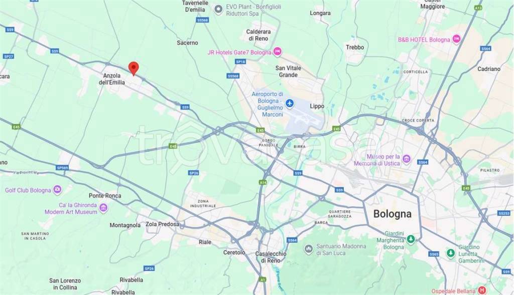This screenshot has height=295, width=514.
Task: Open the Ospedale Bellaria hospital H marker
Action: (481, 290)
